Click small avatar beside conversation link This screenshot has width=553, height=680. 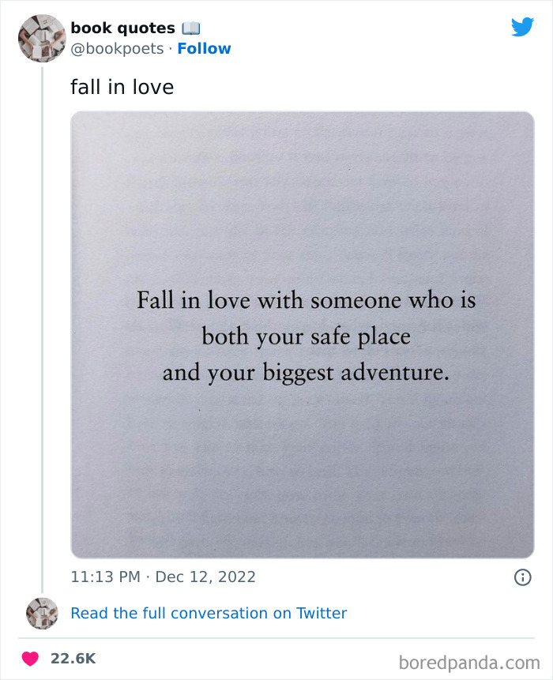pos(42,613)
